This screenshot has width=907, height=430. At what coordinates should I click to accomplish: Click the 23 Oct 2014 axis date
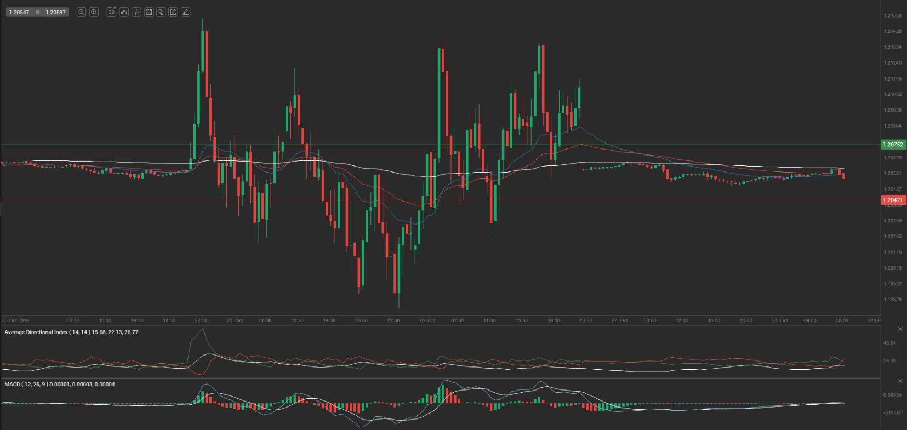coord(16,320)
